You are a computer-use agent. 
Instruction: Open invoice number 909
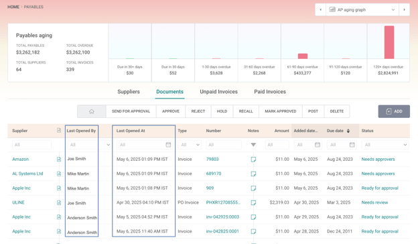[210, 188]
